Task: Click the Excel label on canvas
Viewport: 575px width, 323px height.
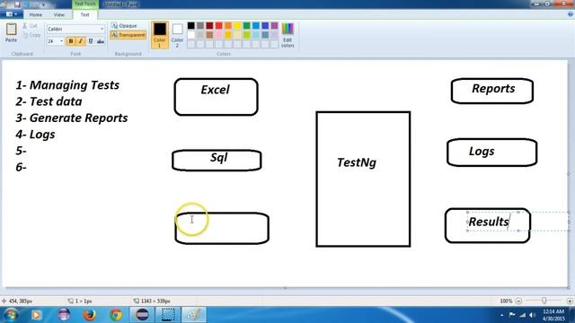Action: (x=216, y=90)
